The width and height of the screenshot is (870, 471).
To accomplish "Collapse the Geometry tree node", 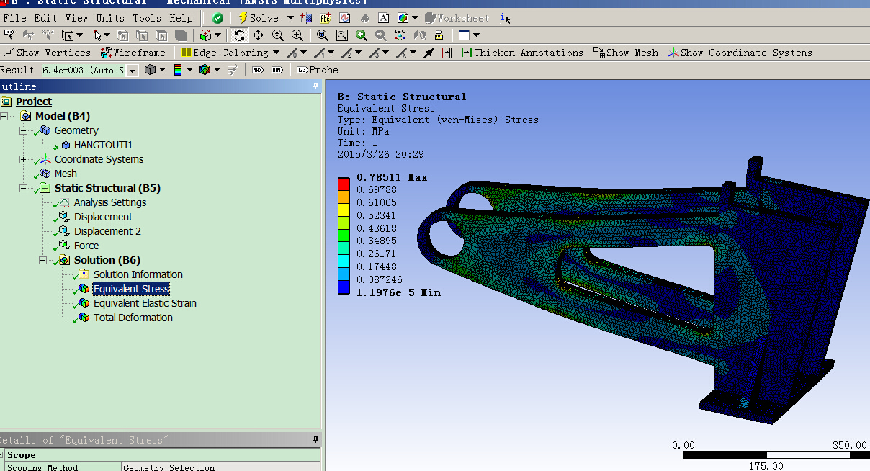I will coord(24,130).
